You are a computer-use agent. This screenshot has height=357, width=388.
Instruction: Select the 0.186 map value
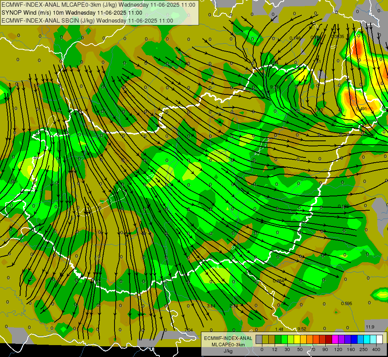(x=344, y=206)
